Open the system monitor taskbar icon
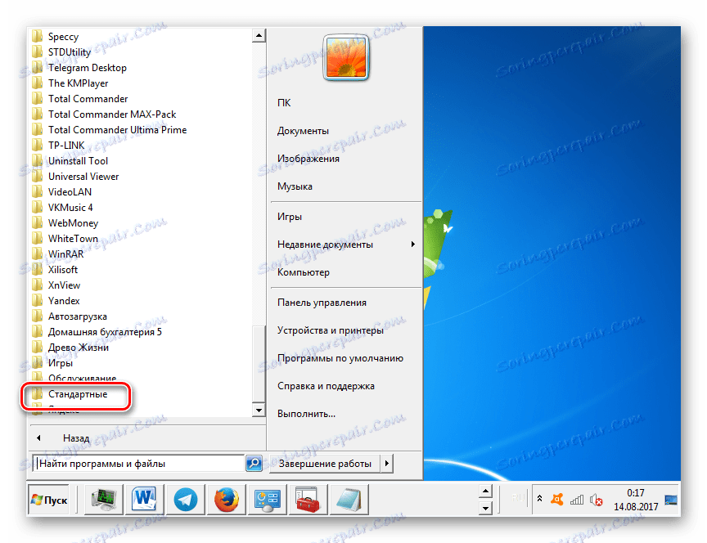This screenshot has width=707, height=543. coord(104,500)
